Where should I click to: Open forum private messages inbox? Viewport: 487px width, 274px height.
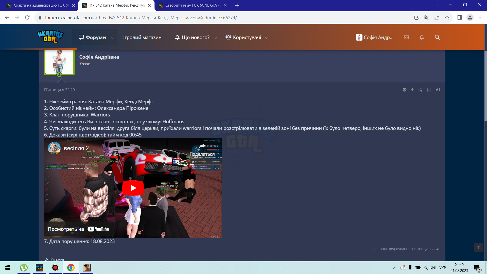406,37
